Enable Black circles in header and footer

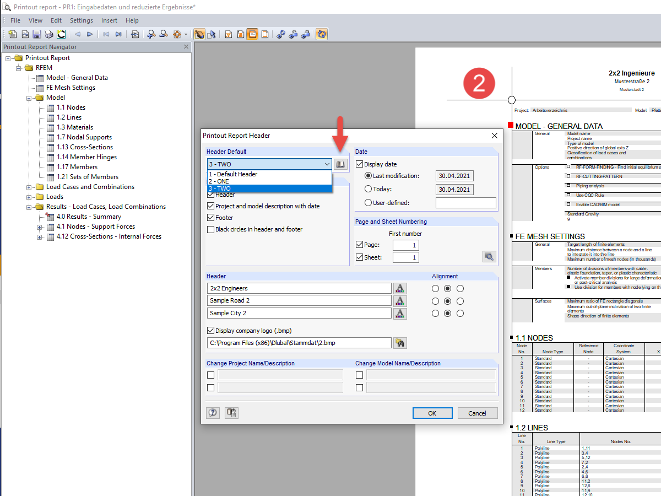210,229
